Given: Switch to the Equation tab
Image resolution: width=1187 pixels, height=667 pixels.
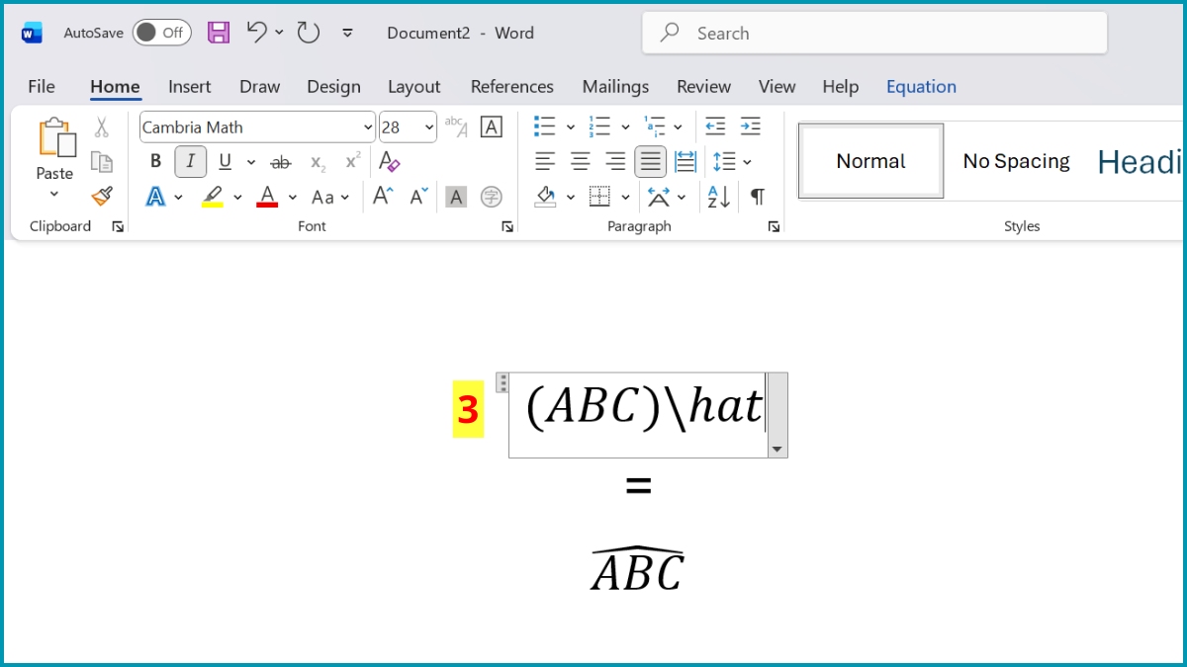Looking at the screenshot, I should 921,87.
